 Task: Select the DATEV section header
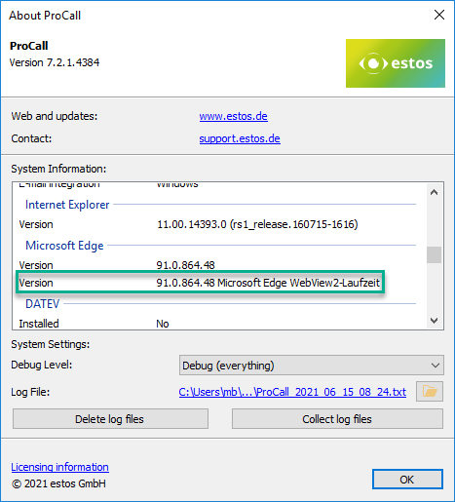click(x=42, y=304)
